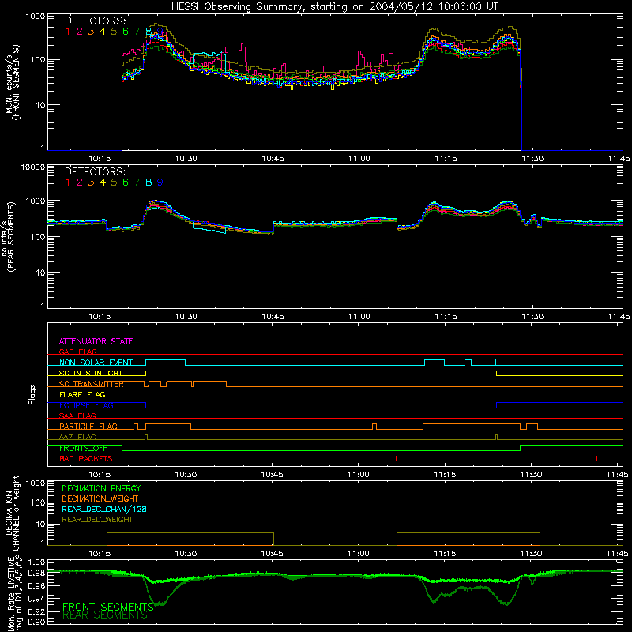Image resolution: width=632 pixels, height=632 pixels.
Task: Click the 10000 y-axis value of rear segments plot
Action: (33, 167)
